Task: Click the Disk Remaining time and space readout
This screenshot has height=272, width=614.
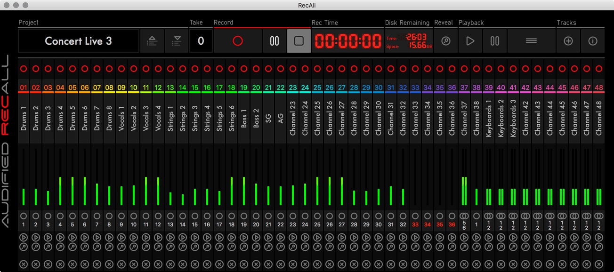Action: [x=409, y=41]
